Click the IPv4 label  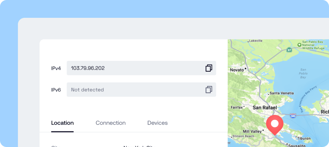click(56, 68)
